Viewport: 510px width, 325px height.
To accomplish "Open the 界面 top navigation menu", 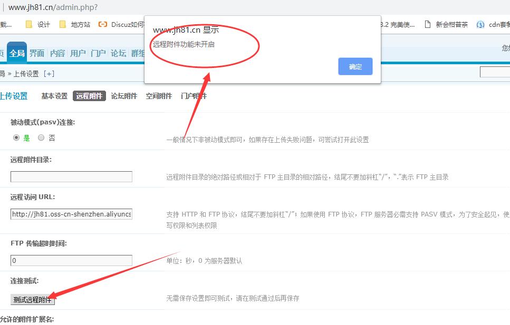I will pyautogui.click(x=37, y=53).
